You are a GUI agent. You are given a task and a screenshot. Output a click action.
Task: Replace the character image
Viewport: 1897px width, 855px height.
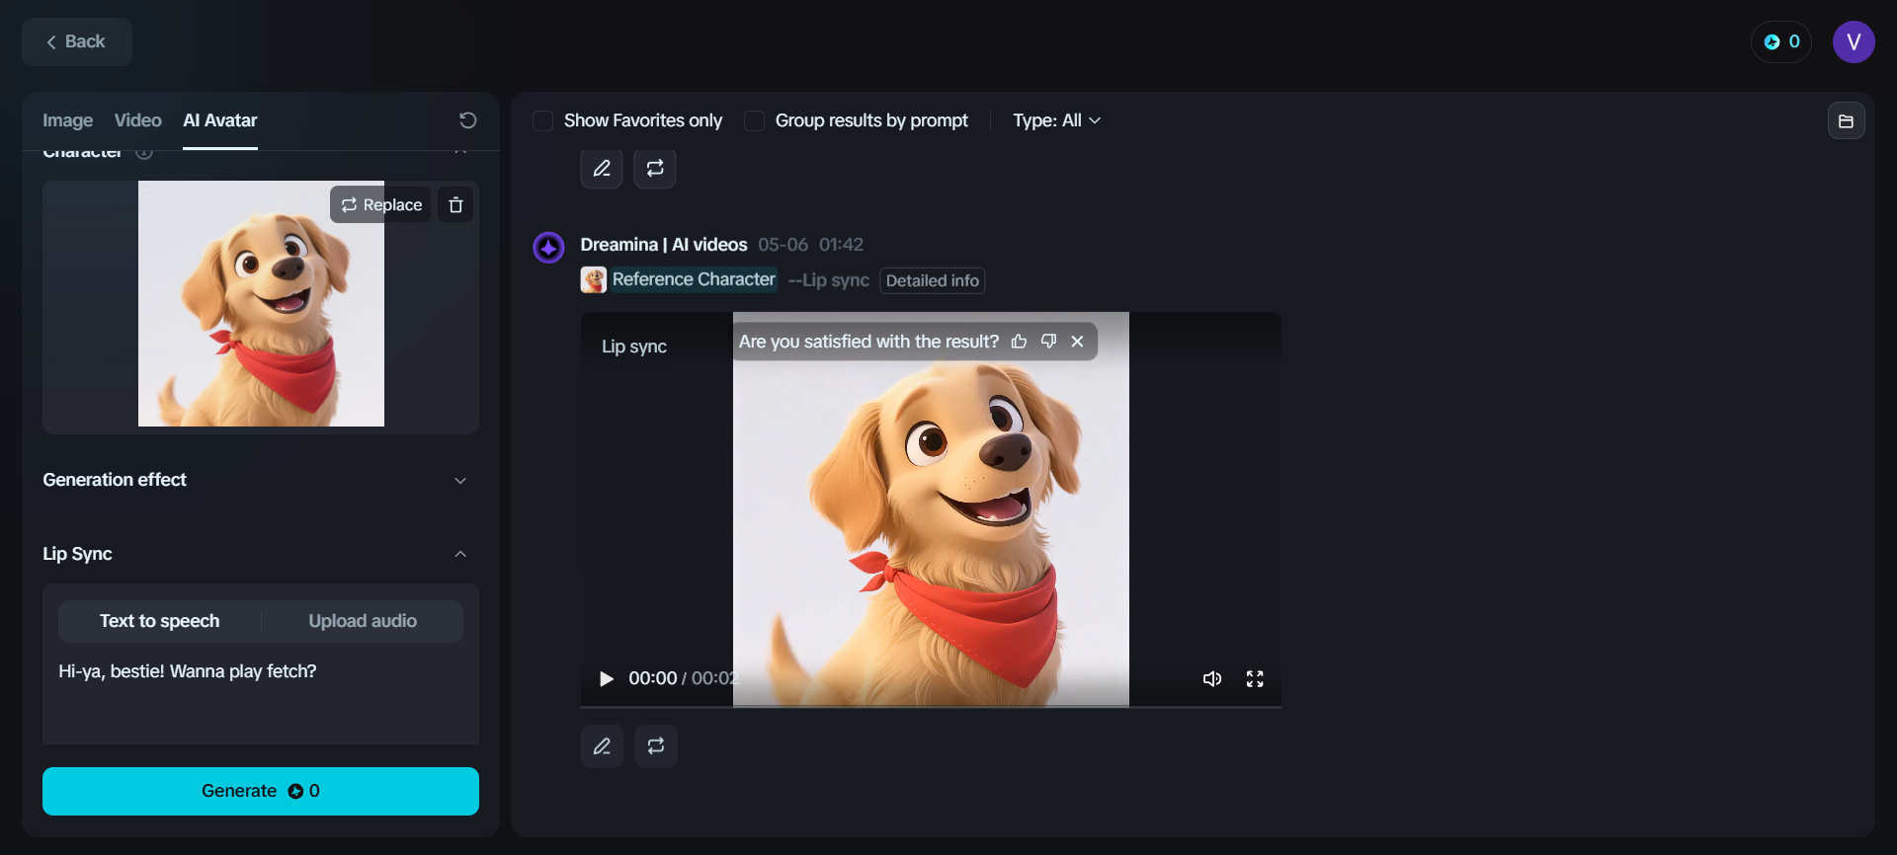[381, 204]
